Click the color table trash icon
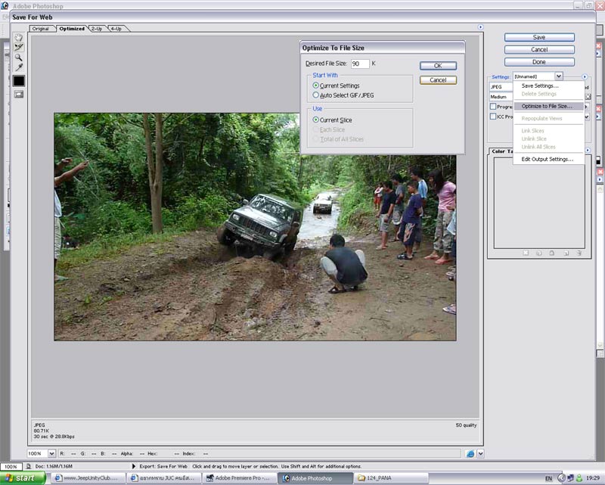The image size is (605, 485). click(579, 252)
